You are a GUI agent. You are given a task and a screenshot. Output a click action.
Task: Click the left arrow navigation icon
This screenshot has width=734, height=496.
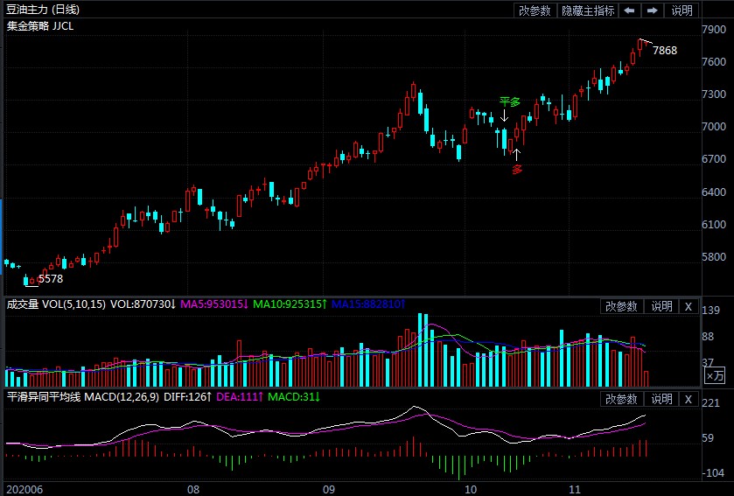[x=630, y=10]
